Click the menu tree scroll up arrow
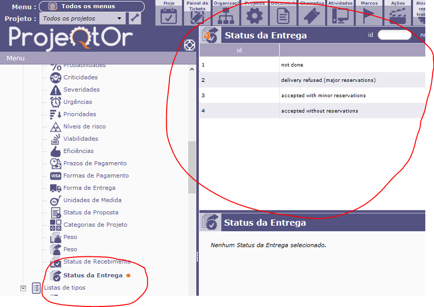 point(192,69)
